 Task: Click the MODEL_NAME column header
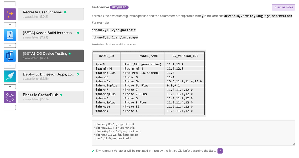coord(149,56)
